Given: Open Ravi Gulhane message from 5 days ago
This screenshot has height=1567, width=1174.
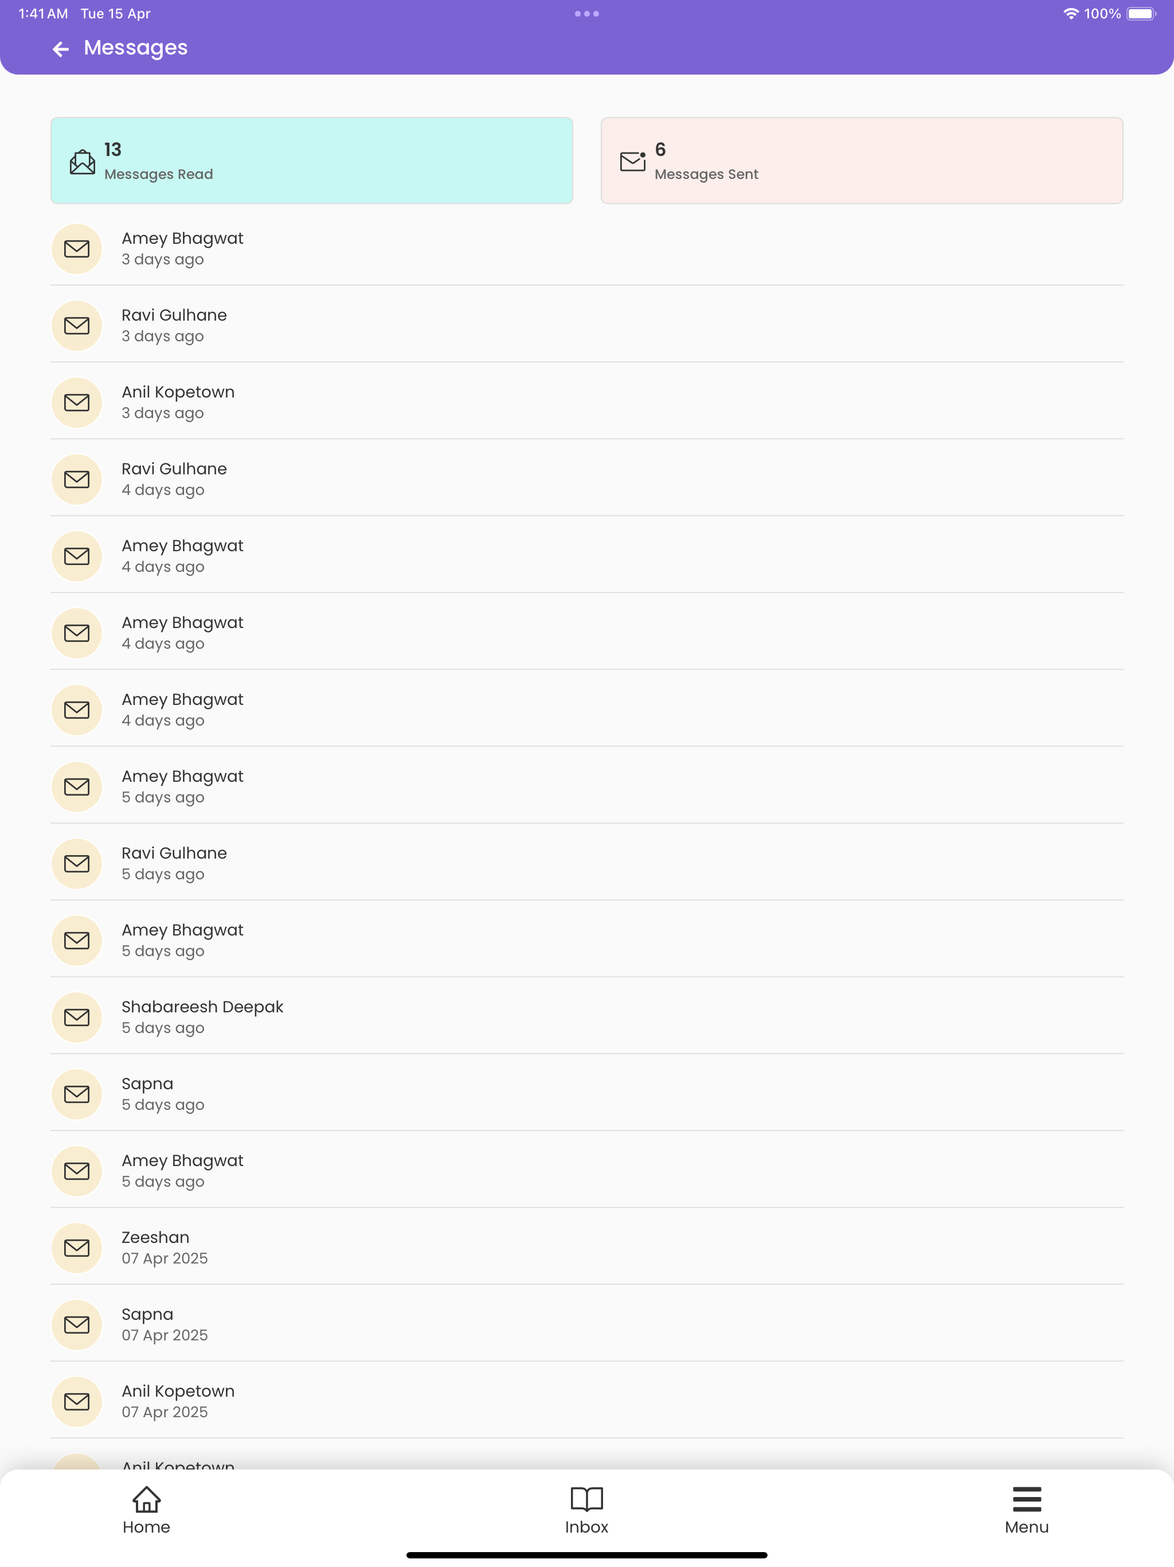Looking at the screenshot, I should [587, 863].
